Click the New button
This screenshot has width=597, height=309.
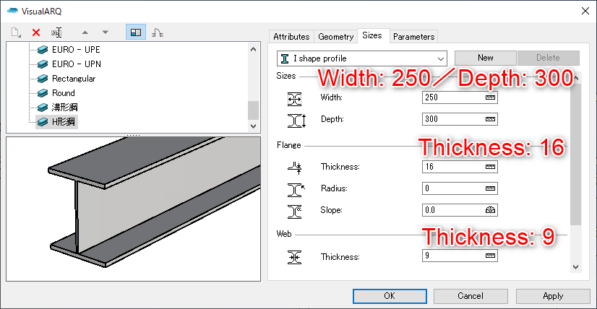pos(486,58)
